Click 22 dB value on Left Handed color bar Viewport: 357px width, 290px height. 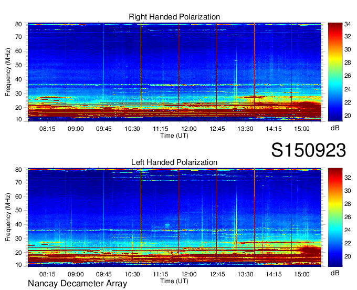tap(348, 243)
